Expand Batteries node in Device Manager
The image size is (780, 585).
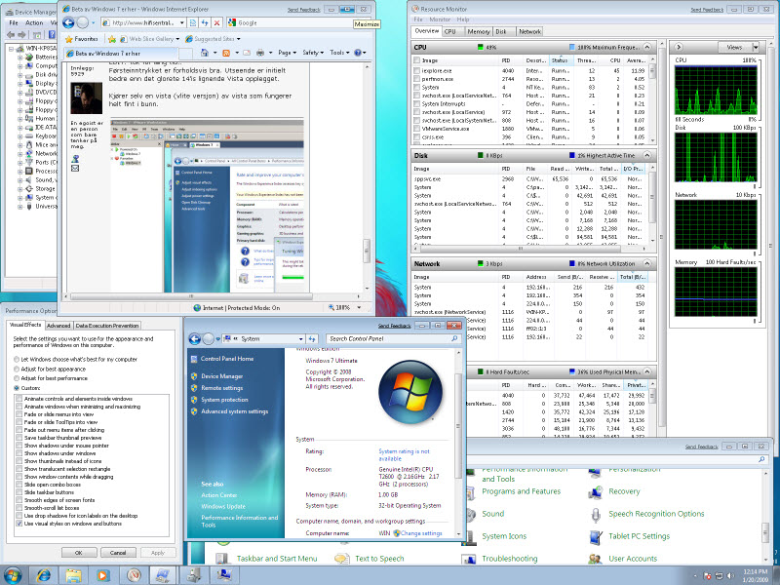(x=19, y=58)
